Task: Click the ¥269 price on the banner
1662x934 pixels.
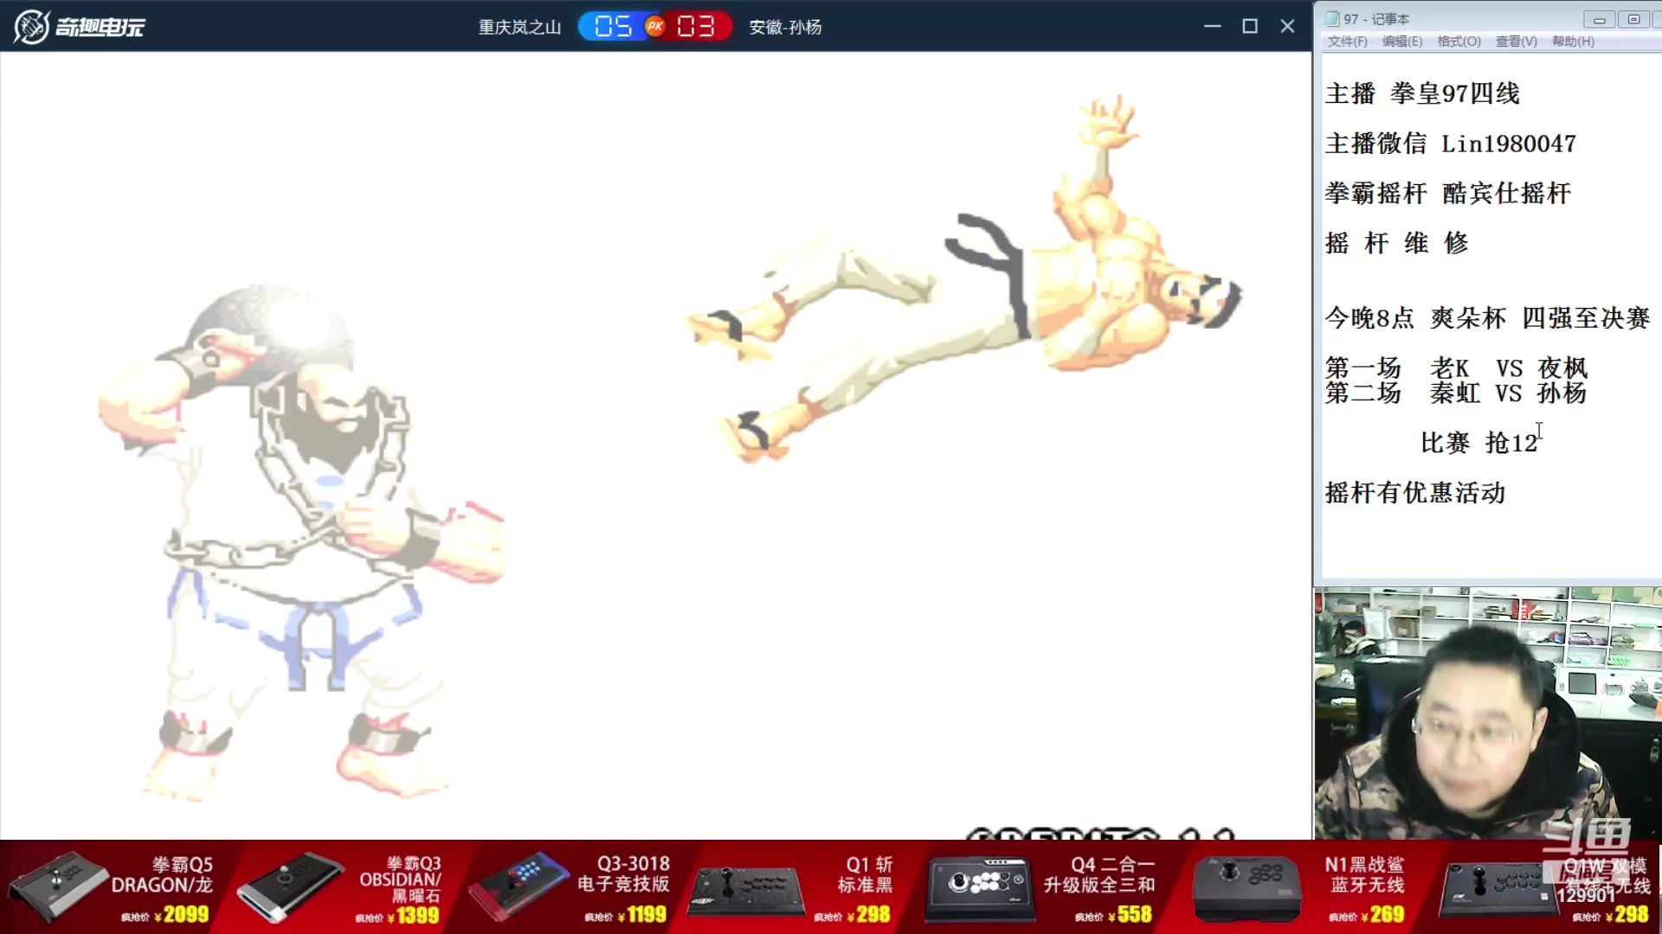Action: (1382, 915)
